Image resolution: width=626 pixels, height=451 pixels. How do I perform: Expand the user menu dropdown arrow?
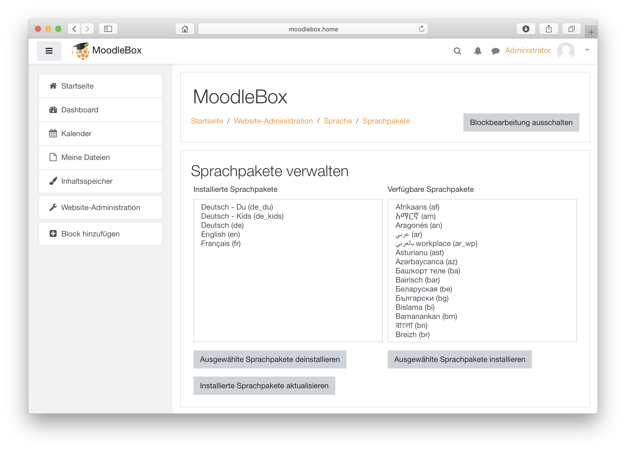click(x=587, y=50)
